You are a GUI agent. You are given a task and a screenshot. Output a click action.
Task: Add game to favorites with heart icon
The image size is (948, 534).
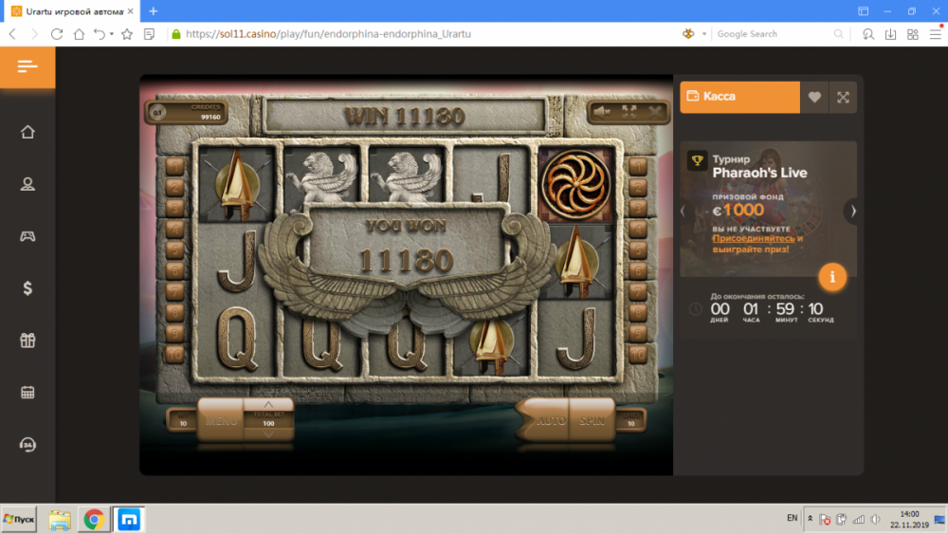(x=814, y=97)
